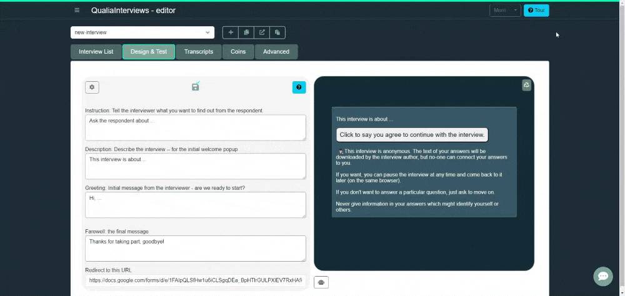Image resolution: width=625 pixels, height=296 pixels.
Task: Focus the Description text area
Action: click(x=195, y=166)
